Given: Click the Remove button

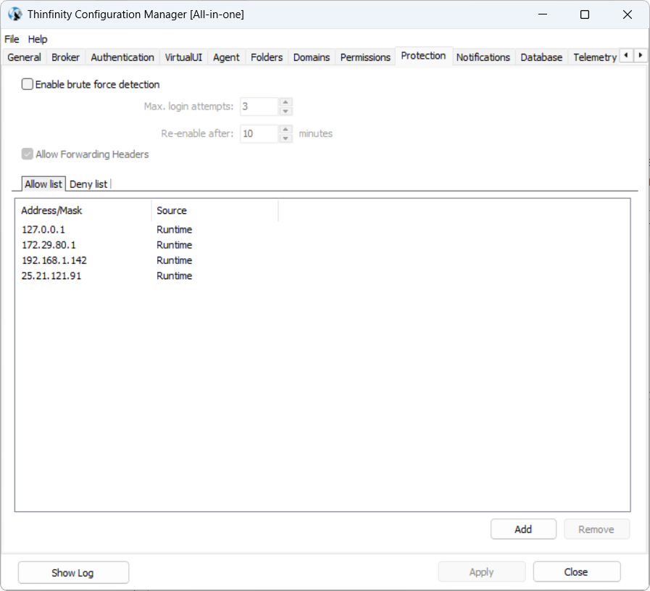Looking at the screenshot, I should tap(596, 529).
